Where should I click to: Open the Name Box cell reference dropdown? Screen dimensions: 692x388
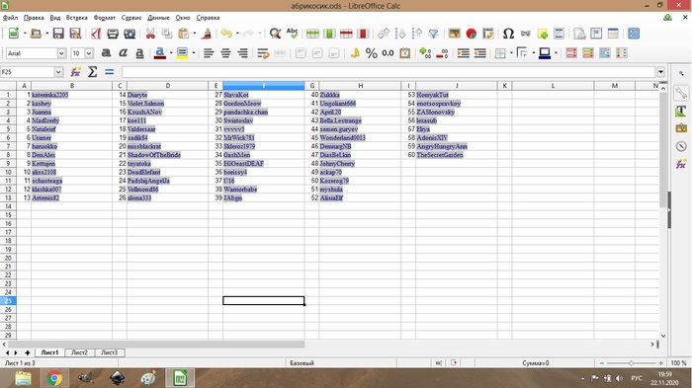pyautogui.click(x=58, y=72)
